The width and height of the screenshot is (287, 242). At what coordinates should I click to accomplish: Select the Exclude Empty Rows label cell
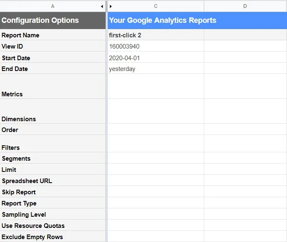pos(53,236)
